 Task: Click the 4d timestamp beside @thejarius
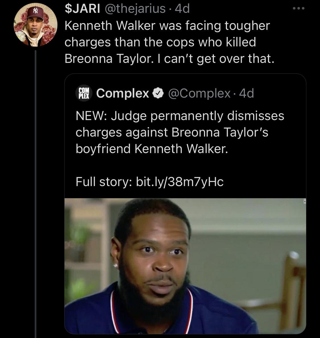[182, 9]
